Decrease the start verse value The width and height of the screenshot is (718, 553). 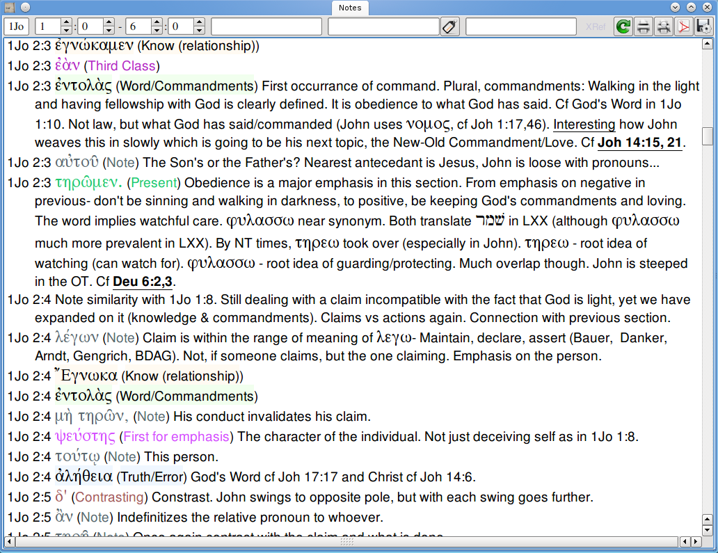click(109, 31)
